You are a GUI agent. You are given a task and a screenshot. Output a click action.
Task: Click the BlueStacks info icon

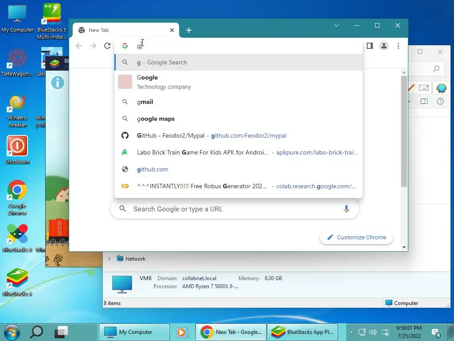tap(58, 83)
